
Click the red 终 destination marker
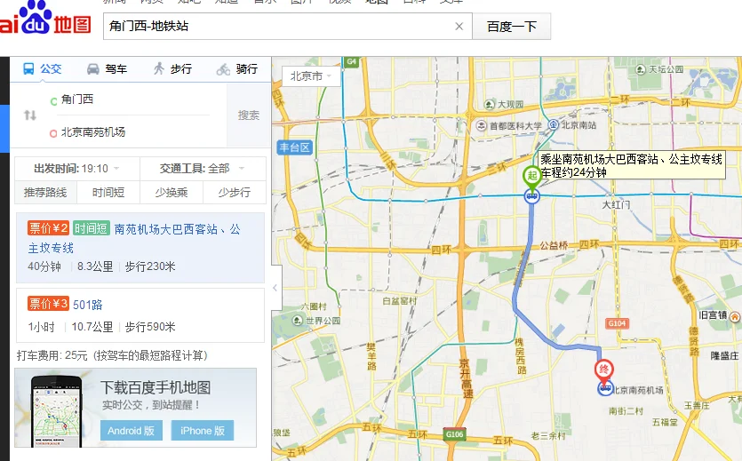point(604,370)
